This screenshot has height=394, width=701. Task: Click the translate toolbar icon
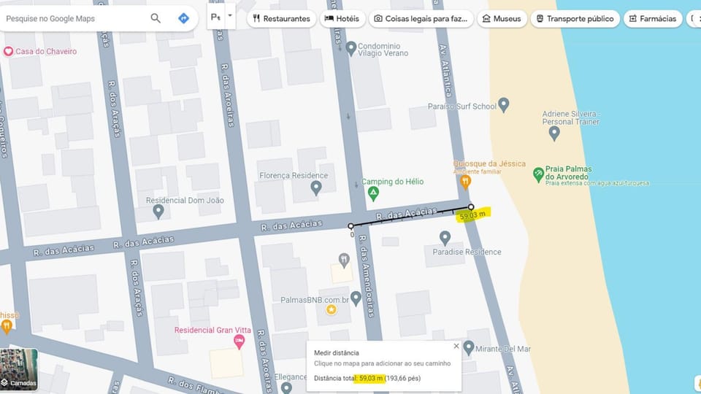(216, 17)
